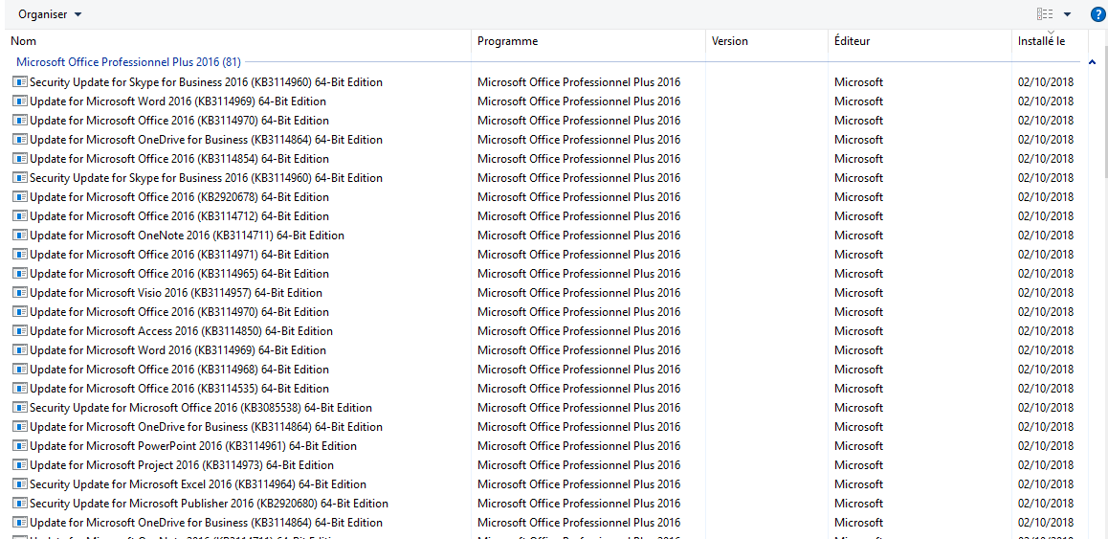This screenshot has height=539, width=1108.
Task: Click the 02/10/2018 date in the PowerPoint 2016 row
Action: click(1045, 445)
